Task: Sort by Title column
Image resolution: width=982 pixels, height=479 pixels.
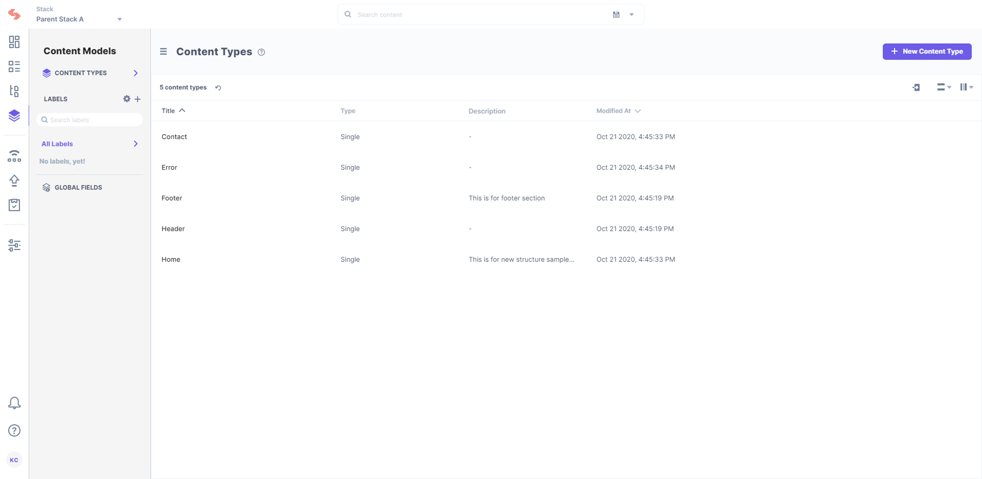Action: [x=173, y=110]
